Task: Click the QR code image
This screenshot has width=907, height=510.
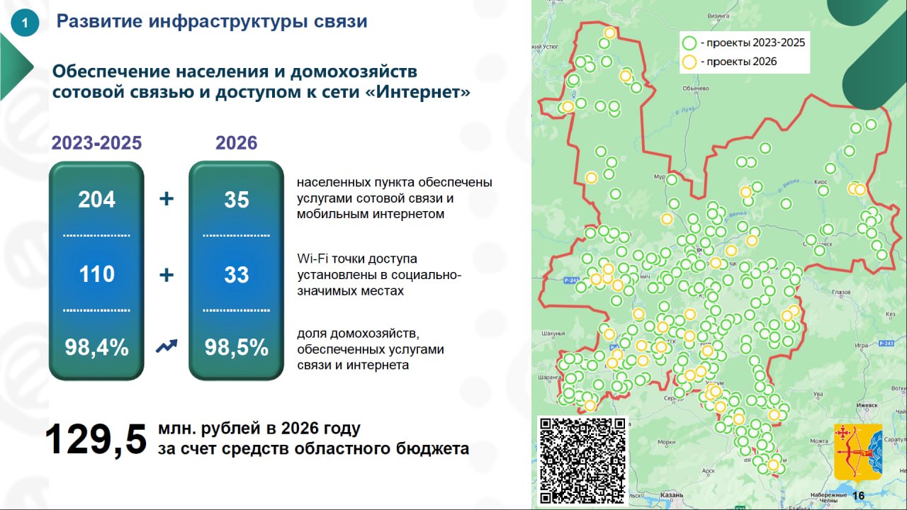Action: 583,460
